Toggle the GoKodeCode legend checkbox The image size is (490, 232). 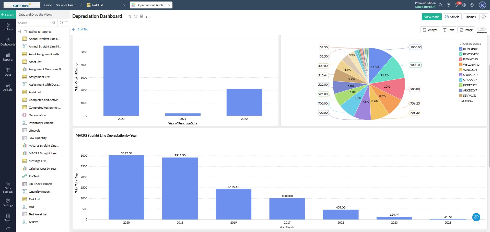[461, 44]
